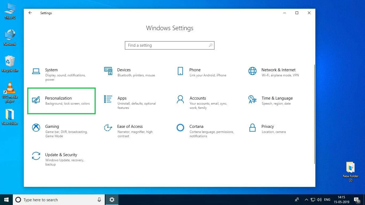This screenshot has width=365, height=205.
Task: Select the Network desktop icon
Action: 10,38
